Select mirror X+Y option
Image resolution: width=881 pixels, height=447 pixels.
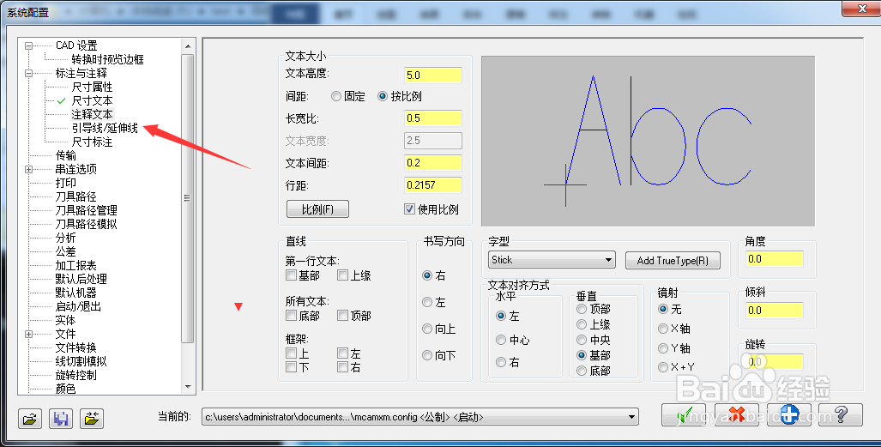(x=663, y=367)
